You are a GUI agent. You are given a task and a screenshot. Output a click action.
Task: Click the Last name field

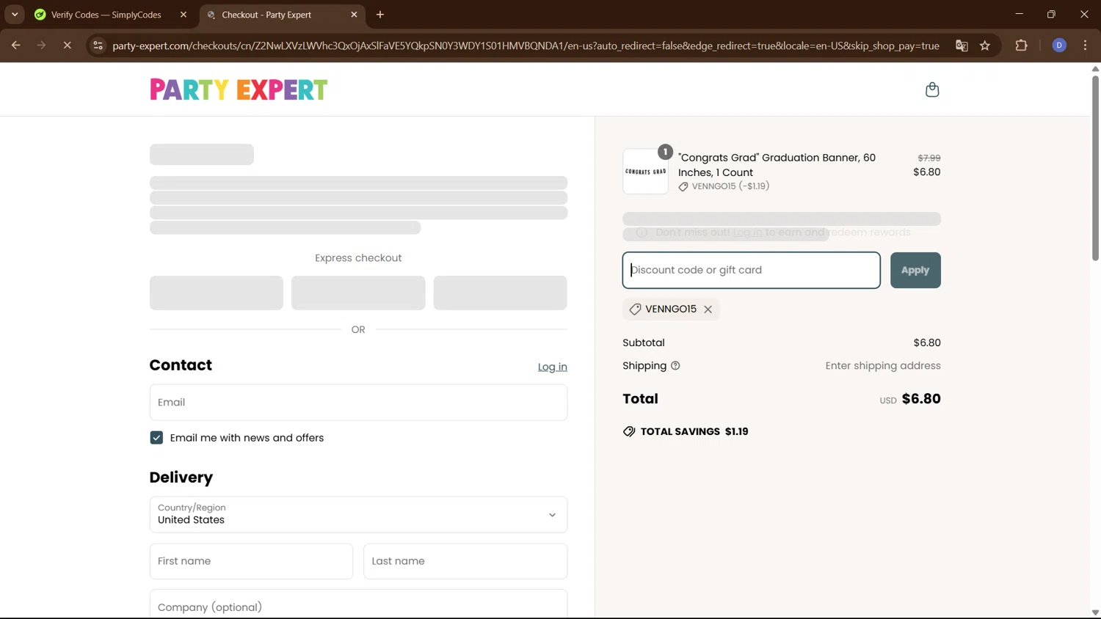[x=465, y=561]
